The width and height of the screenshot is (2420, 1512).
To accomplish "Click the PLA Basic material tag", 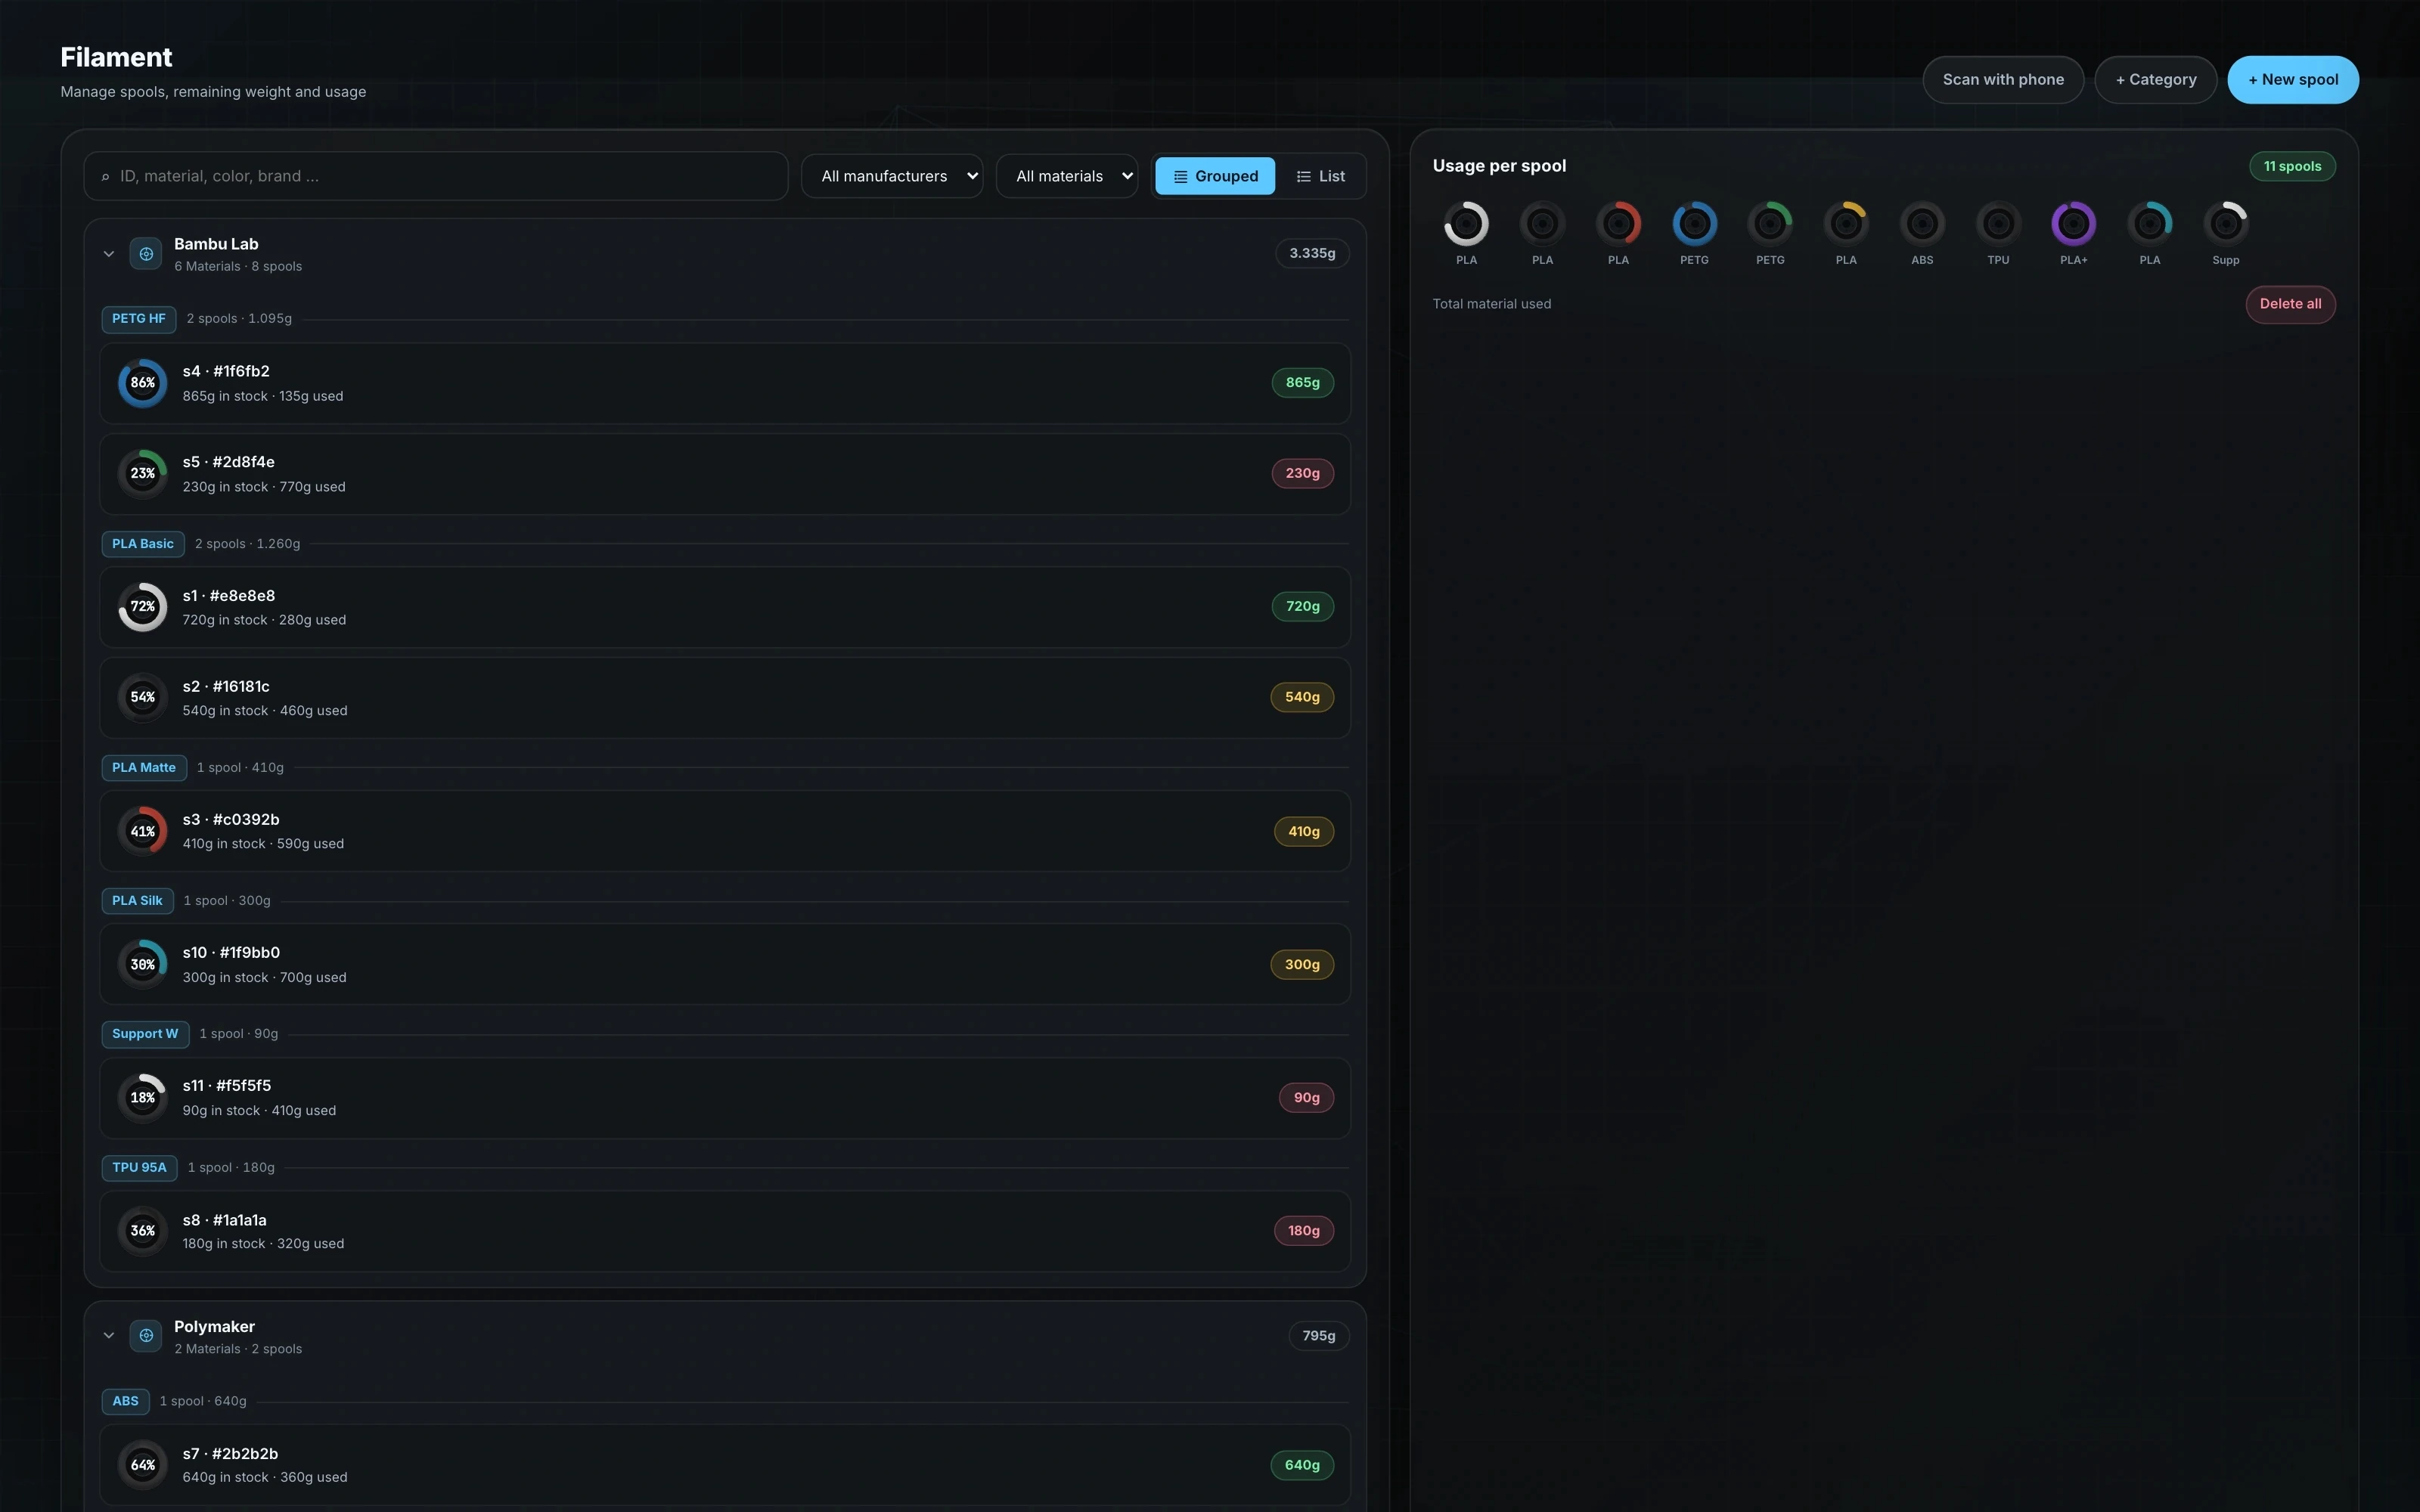I will (143, 544).
